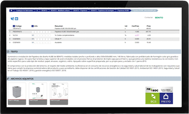The width and height of the screenshot is (189, 114).
Task: Click the BC3 green download icon
Action: (152, 98)
